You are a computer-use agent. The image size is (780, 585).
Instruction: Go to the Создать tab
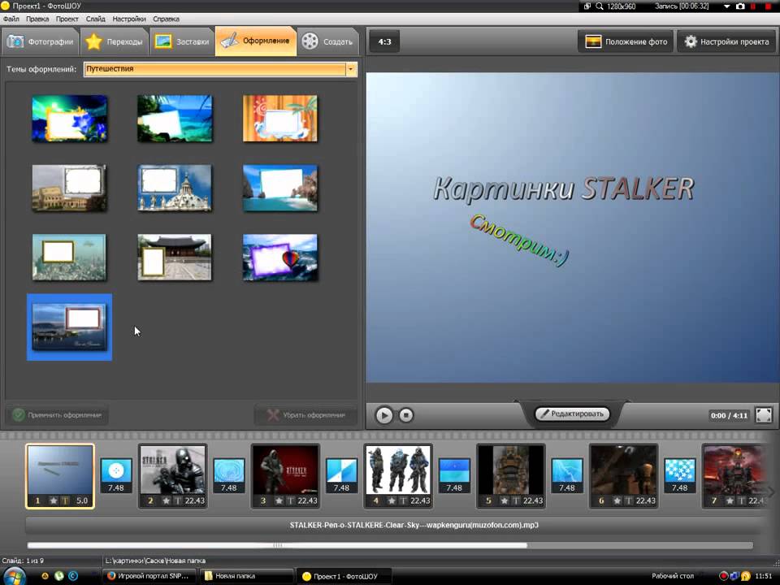327,41
